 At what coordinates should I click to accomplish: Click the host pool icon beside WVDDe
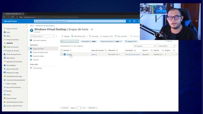65,54
